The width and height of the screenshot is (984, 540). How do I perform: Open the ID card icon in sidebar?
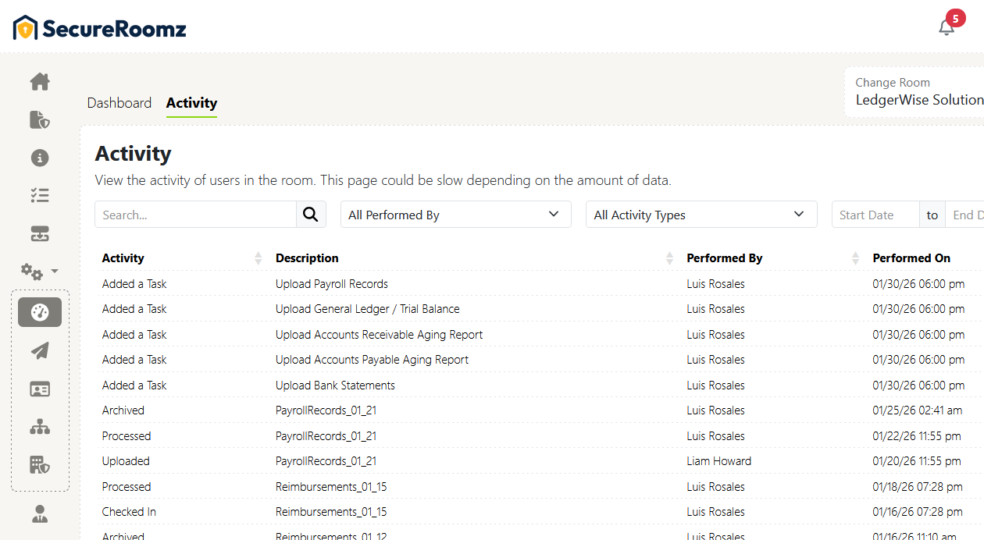coord(39,388)
